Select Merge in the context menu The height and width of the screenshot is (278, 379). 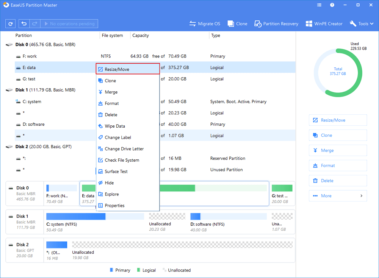pyautogui.click(x=128, y=92)
